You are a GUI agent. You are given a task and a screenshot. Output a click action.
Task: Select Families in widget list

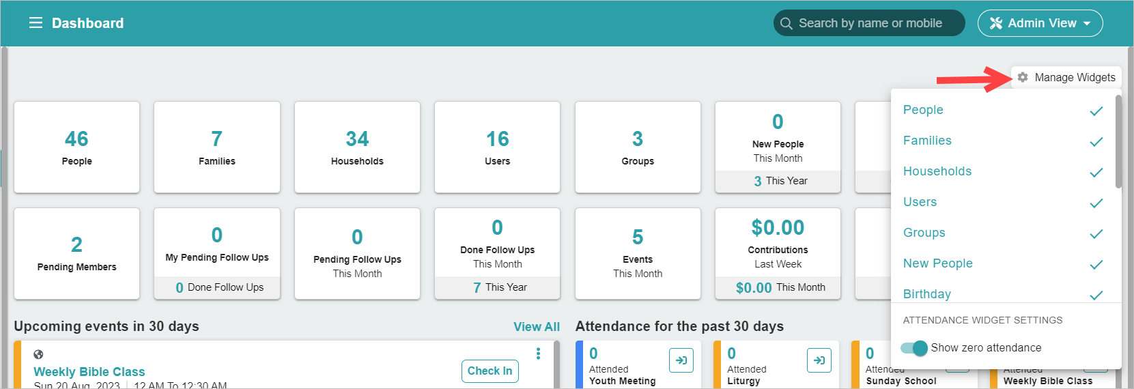pos(927,141)
